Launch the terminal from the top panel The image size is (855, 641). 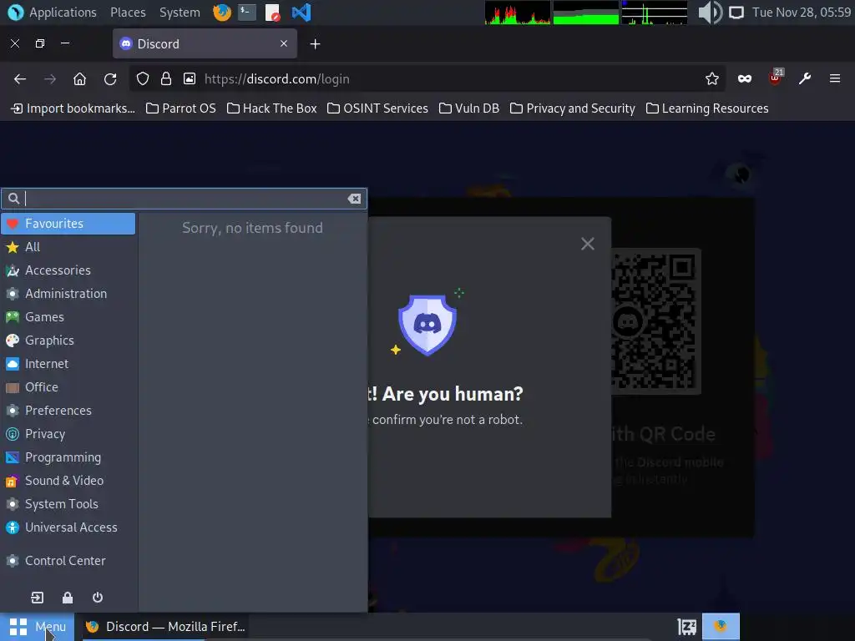tap(247, 12)
